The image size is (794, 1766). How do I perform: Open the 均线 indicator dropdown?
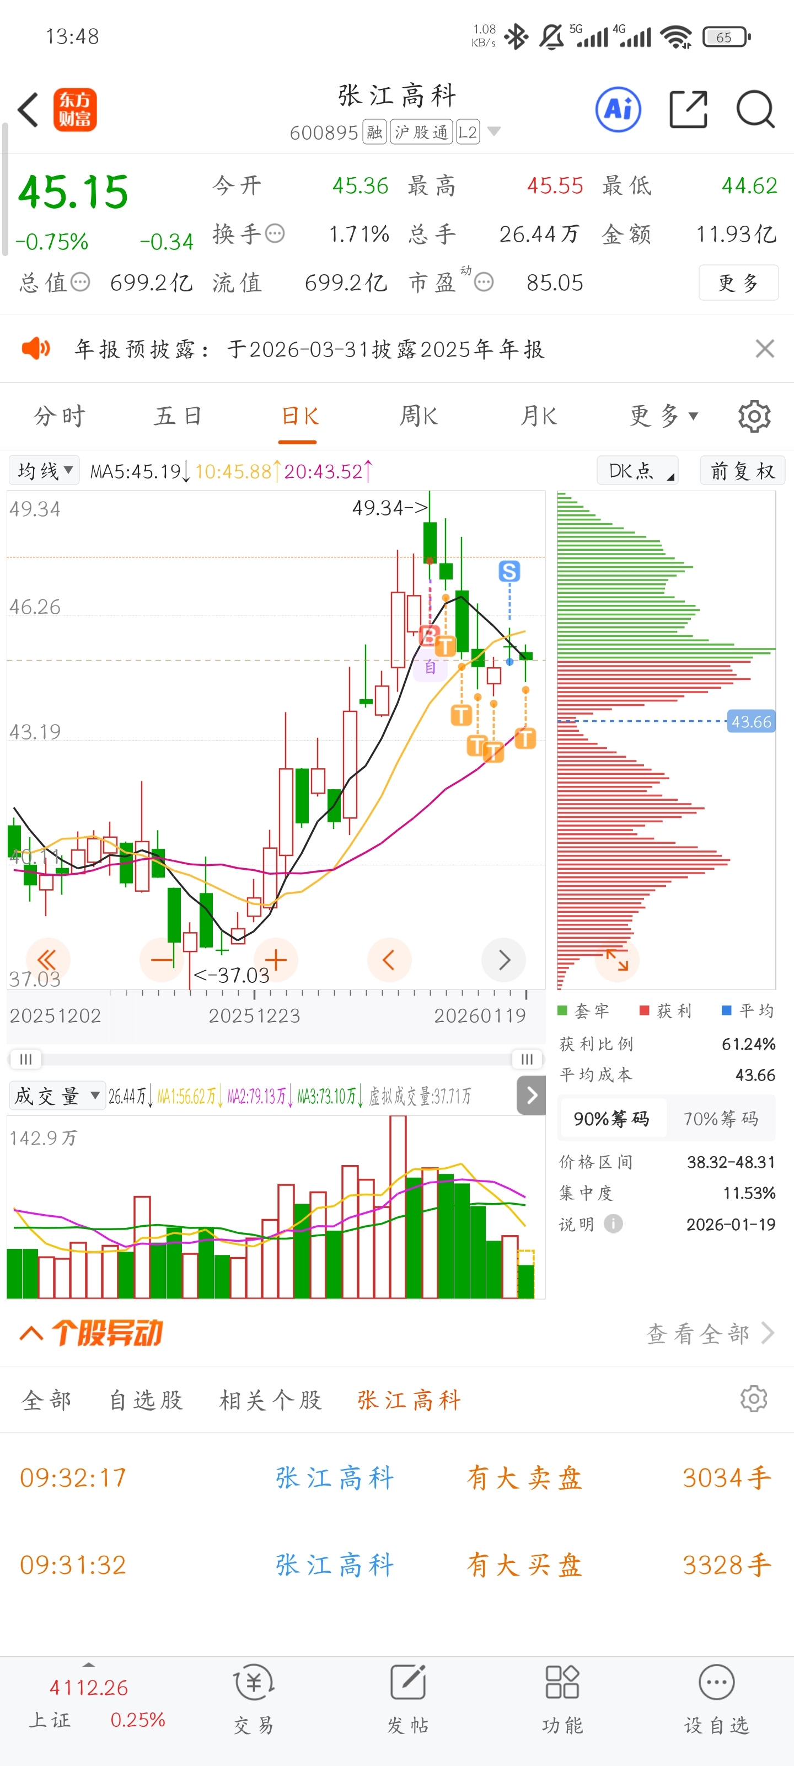point(45,470)
